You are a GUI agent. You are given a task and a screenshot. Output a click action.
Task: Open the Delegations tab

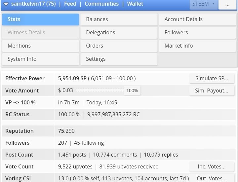pos(119,33)
